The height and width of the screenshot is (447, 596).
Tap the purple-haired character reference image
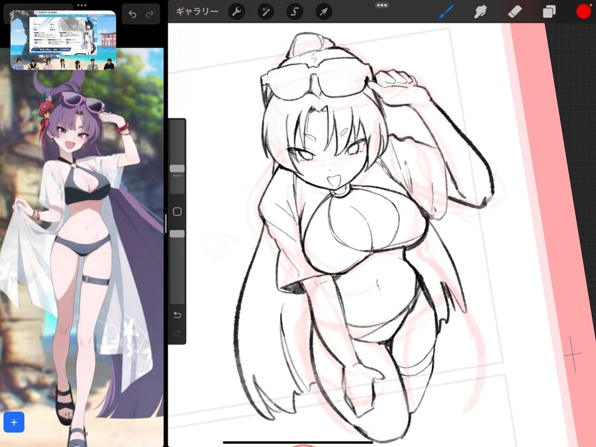pyautogui.click(x=81, y=247)
